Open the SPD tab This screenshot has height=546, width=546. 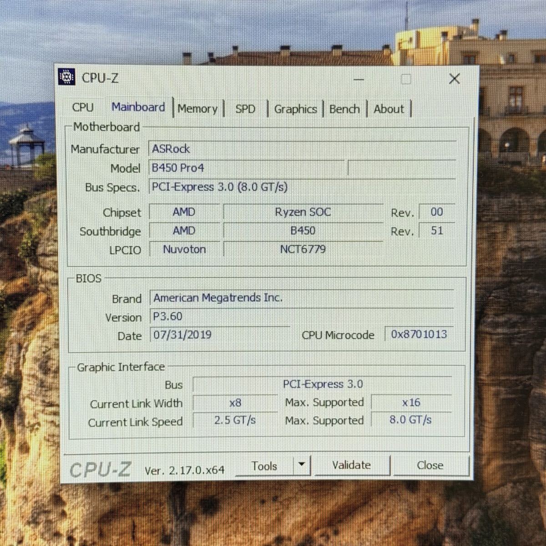tap(245, 109)
